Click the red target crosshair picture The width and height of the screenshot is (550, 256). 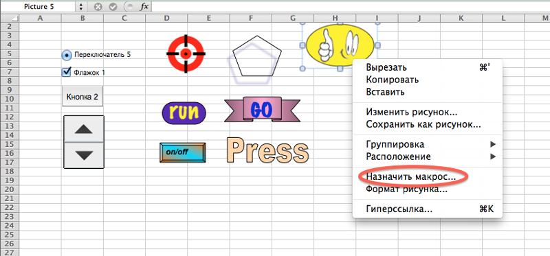click(x=186, y=54)
